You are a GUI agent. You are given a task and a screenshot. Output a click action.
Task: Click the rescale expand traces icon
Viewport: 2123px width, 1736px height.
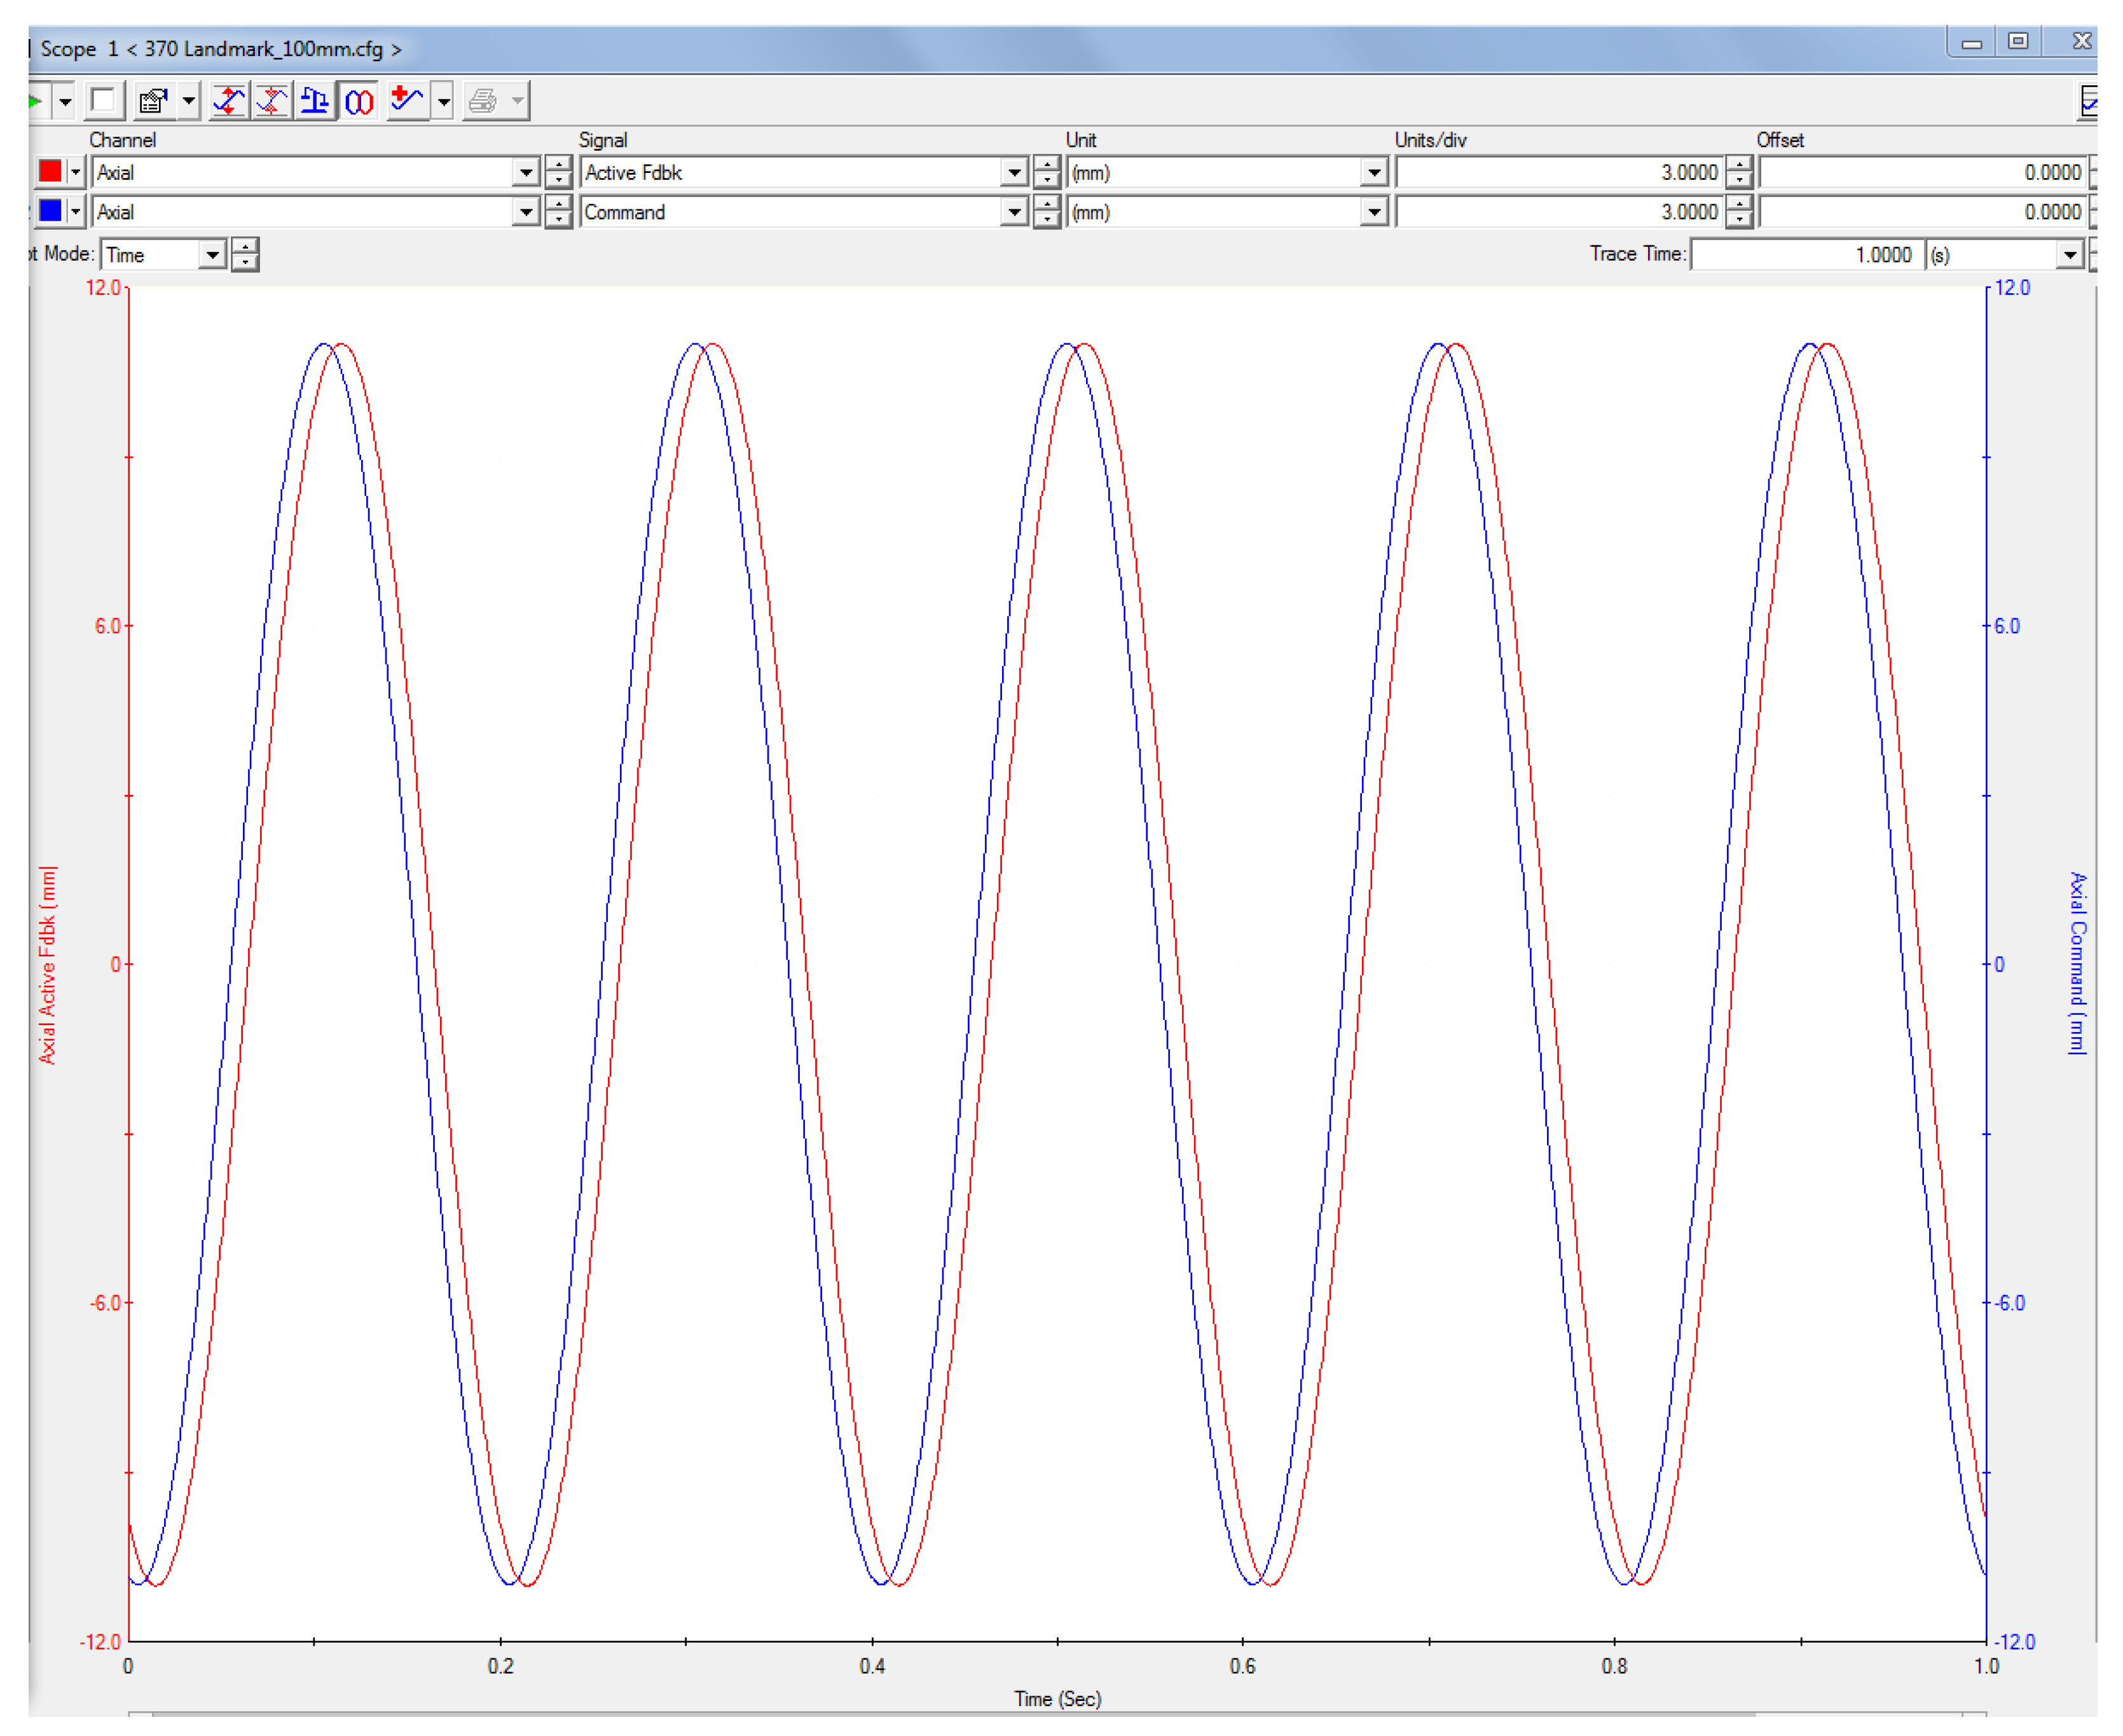pyautogui.click(x=229, y=101)
